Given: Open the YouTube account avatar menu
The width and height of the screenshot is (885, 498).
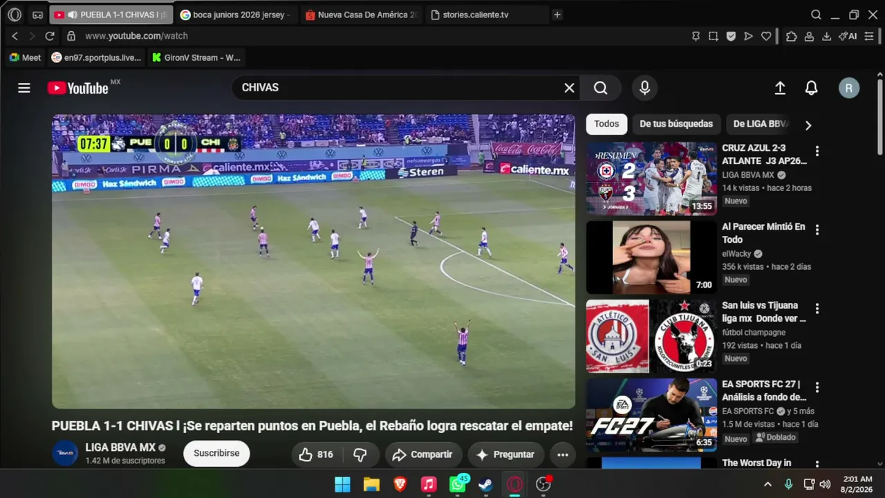Looking at the screenshot, I should [x=849, y=88].
